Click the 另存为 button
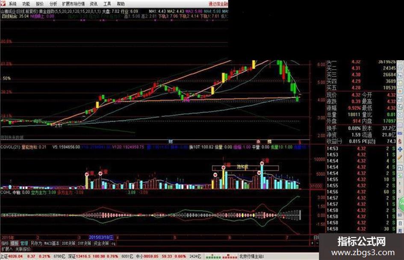The width and height of the screenshot is (404, 260). (36, 243)
